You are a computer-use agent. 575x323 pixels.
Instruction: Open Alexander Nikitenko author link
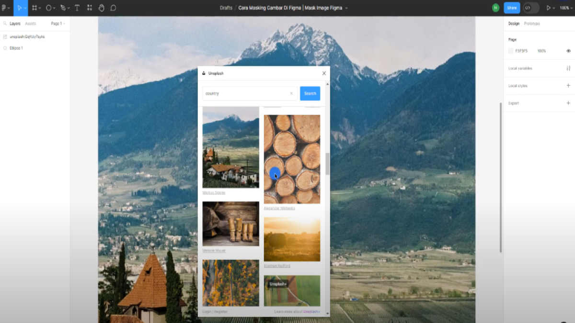(279, 208)
